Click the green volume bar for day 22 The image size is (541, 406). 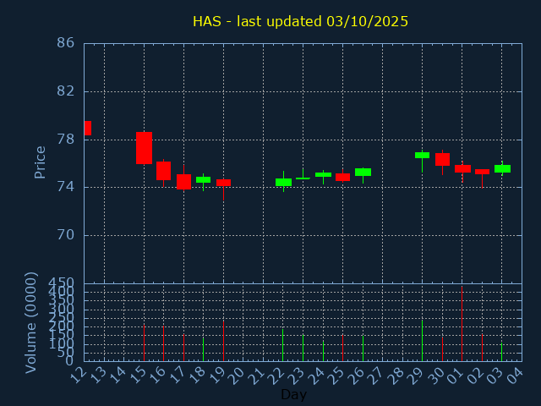[283, 345]
